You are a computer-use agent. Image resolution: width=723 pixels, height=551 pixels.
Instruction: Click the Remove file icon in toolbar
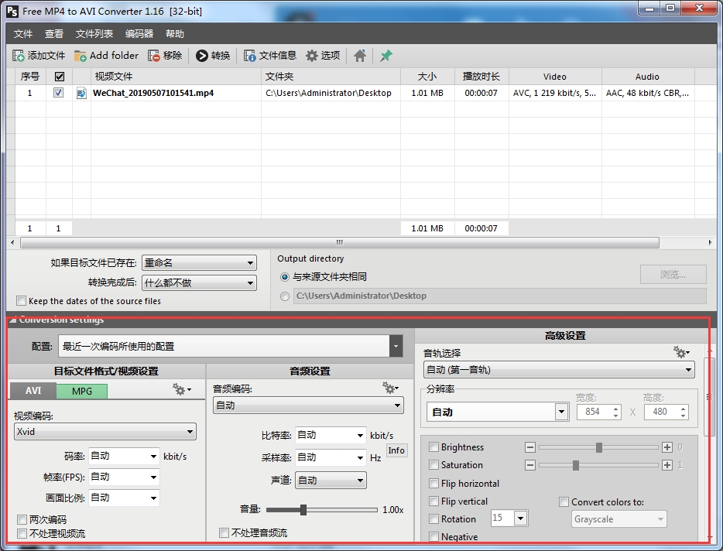tap(154, 56)
